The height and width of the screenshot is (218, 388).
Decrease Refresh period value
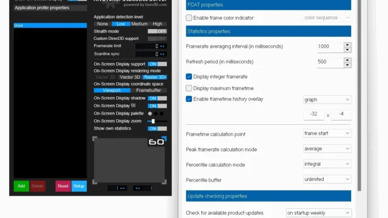click(347, 65)
